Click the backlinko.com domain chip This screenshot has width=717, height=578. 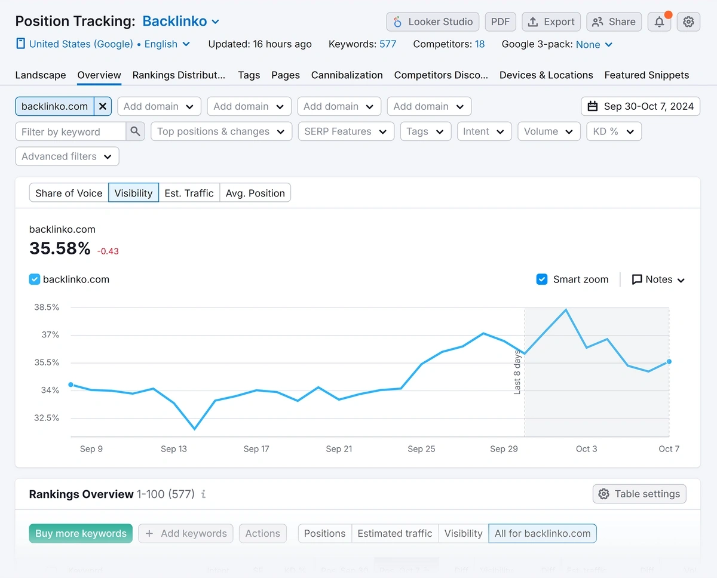coord(54,106)
